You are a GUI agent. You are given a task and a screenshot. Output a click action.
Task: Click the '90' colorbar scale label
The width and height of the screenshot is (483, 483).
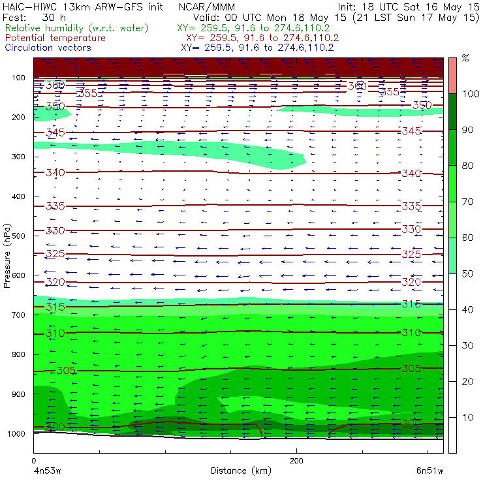(x=467, y=130)
